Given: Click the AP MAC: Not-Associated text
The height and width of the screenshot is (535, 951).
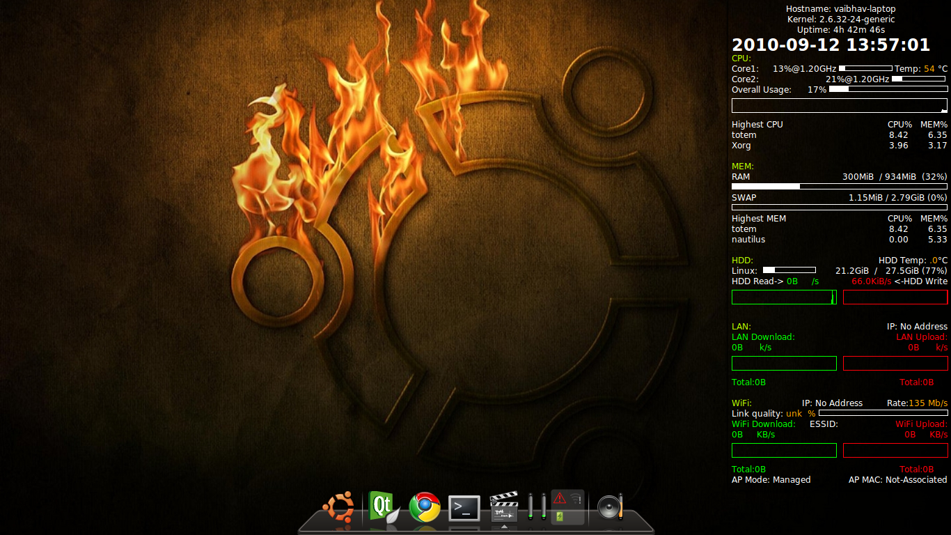Looking at the screenshot, I should point(898,480).
